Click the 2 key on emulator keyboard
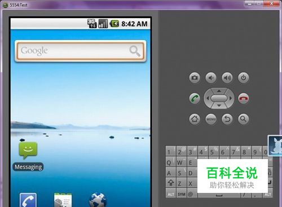This screenshot has width=282, height=207. (x=182, y=151)
